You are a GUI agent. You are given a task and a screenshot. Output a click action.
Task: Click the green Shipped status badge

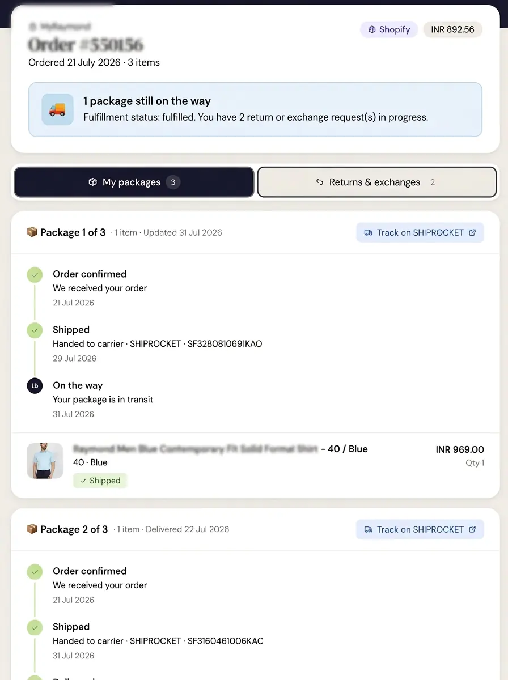tap(100, 481)
